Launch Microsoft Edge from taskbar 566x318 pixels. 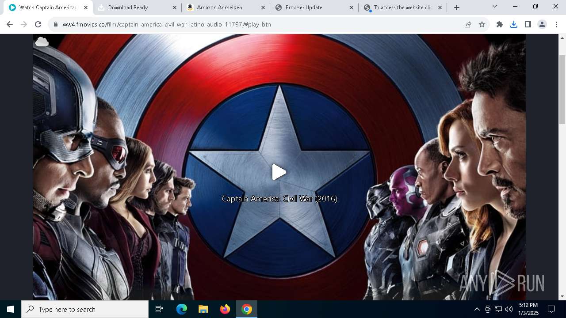pos(181,309)
